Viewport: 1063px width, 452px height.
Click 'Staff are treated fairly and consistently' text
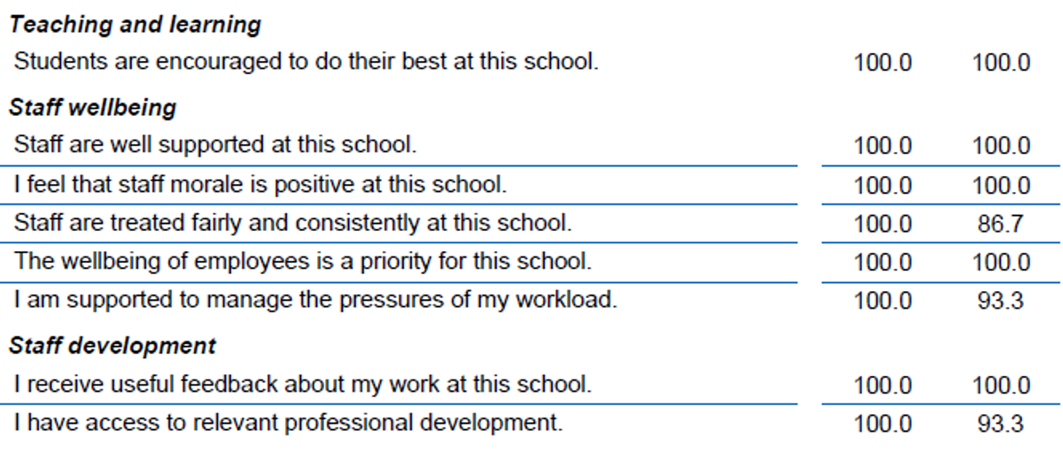[x=292, y=224]
